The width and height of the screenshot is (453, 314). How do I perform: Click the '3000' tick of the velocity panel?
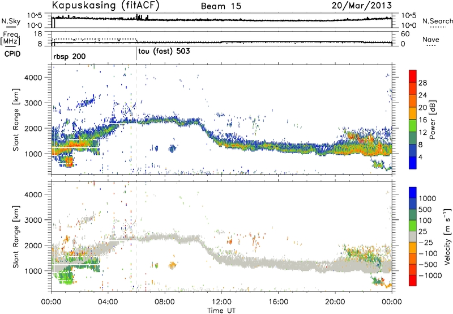coord(33,220)
